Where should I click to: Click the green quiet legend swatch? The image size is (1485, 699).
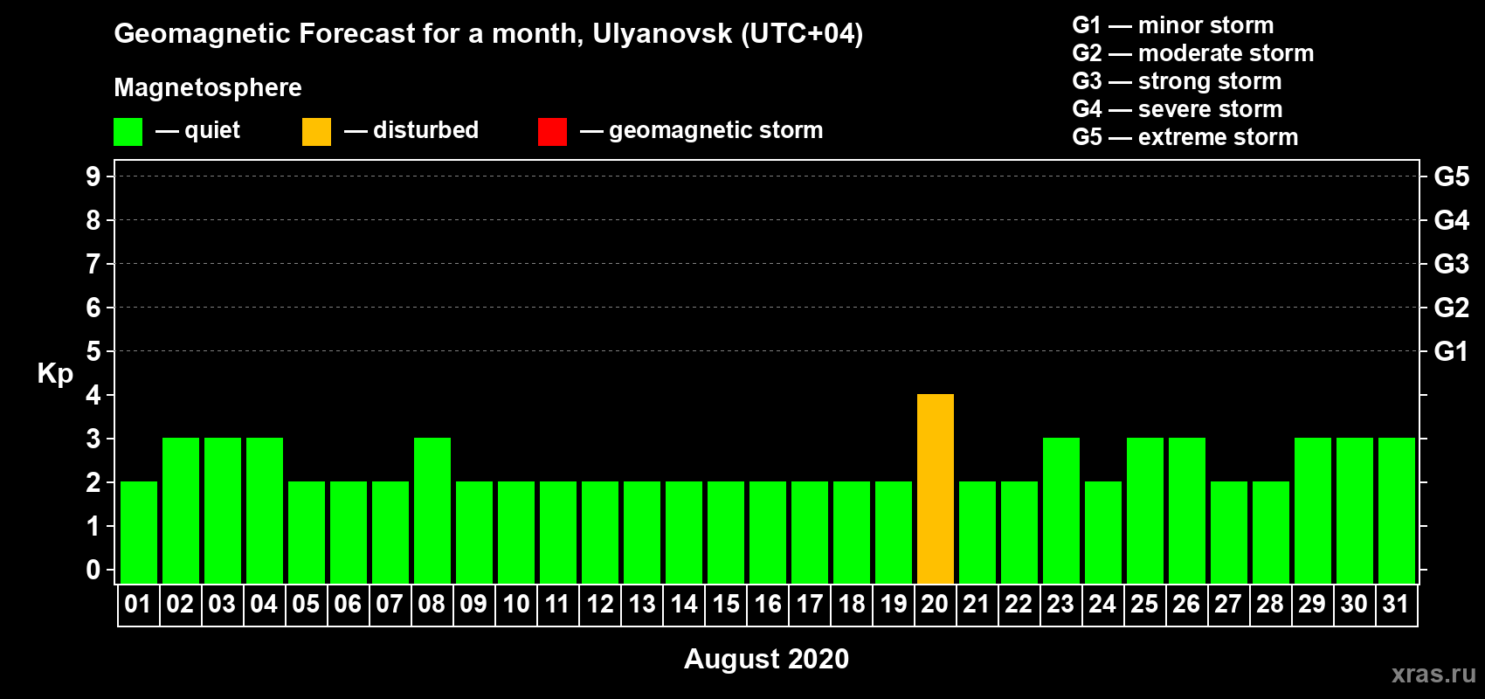click(128, 132)
